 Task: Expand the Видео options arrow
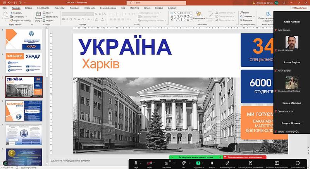pyautogui.click(x=155, y=162)
